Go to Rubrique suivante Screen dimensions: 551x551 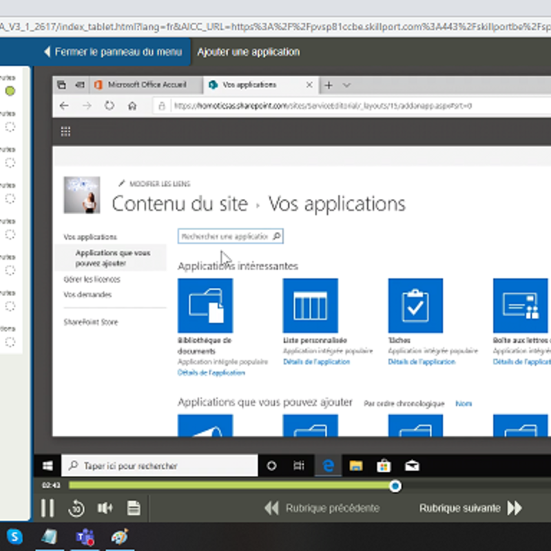point(470,508)
